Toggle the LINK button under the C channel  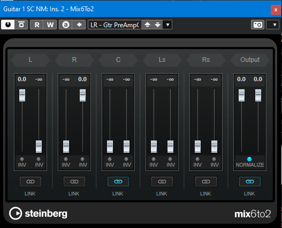point(118,182)
